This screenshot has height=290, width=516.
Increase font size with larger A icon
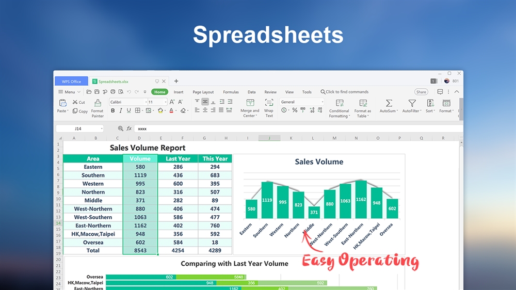(172, 102)
